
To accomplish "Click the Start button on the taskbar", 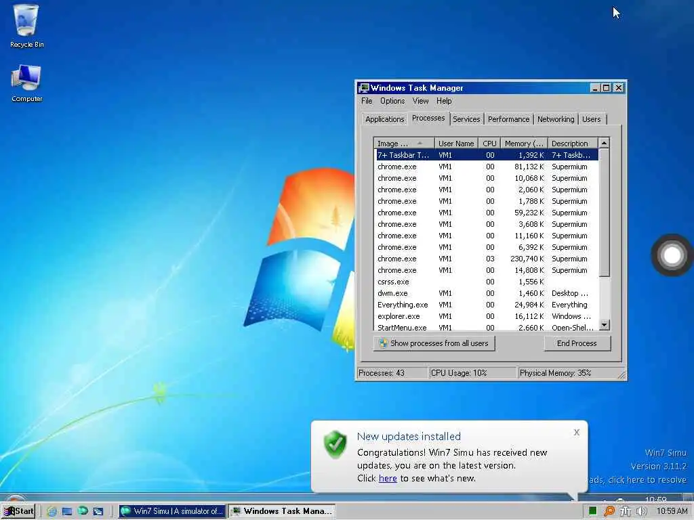I will click(18, 511).
